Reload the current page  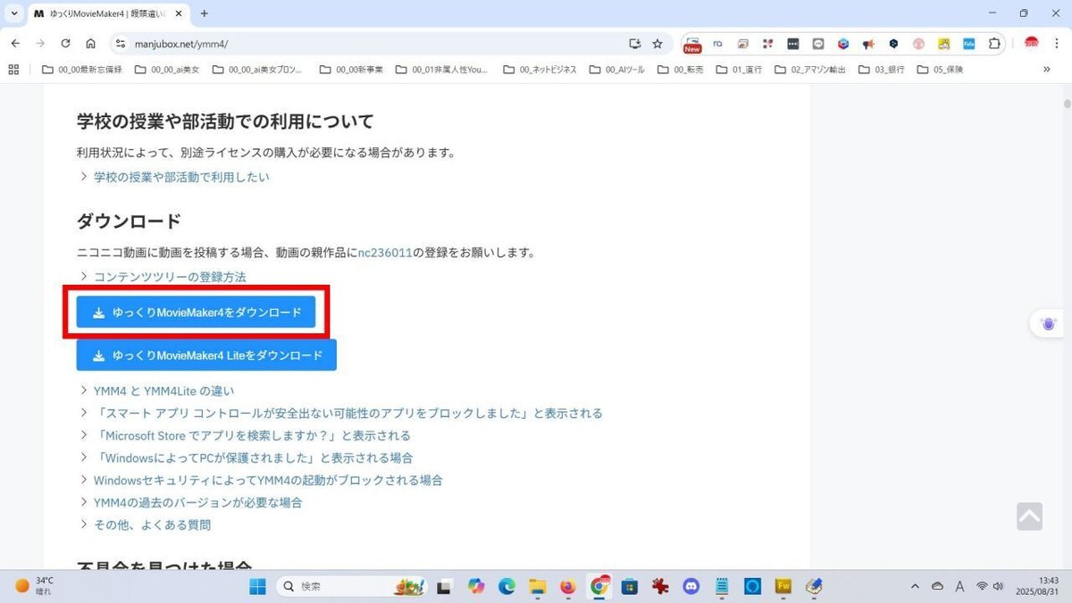pyautogui.click(x=65, y=43)
